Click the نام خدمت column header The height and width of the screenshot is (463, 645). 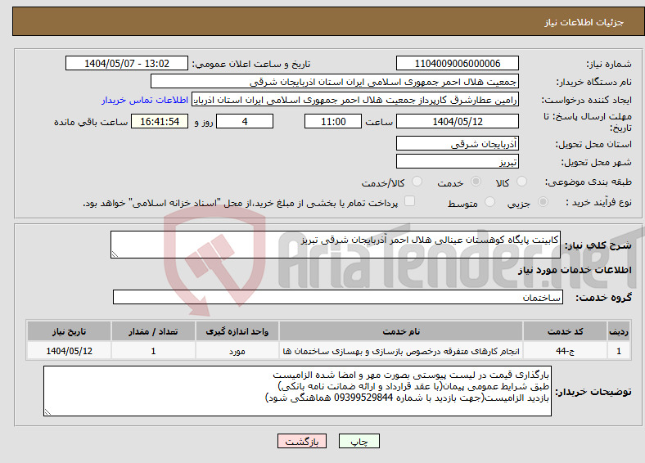pos(401,331)
